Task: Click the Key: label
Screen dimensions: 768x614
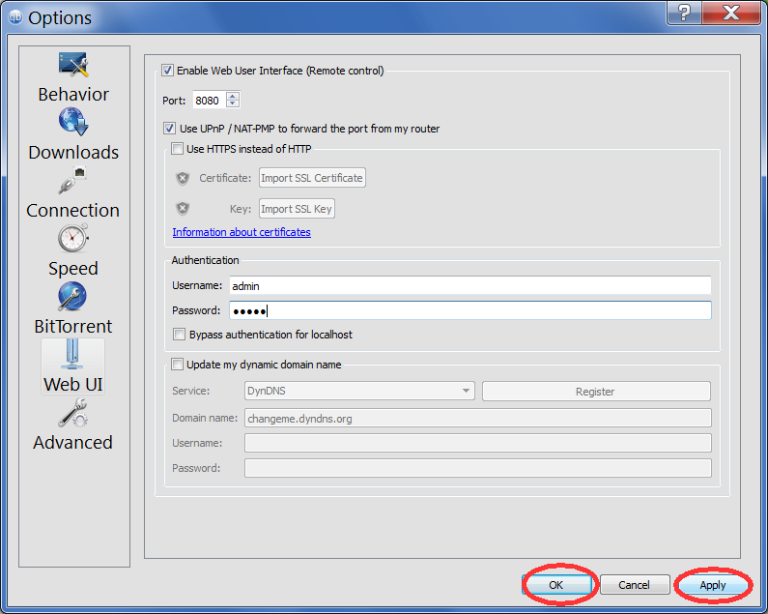Action: coord(241,209)
